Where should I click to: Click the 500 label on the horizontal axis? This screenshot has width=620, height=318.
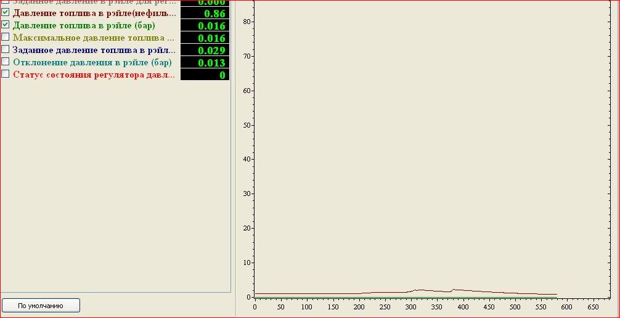pos(515,307)
